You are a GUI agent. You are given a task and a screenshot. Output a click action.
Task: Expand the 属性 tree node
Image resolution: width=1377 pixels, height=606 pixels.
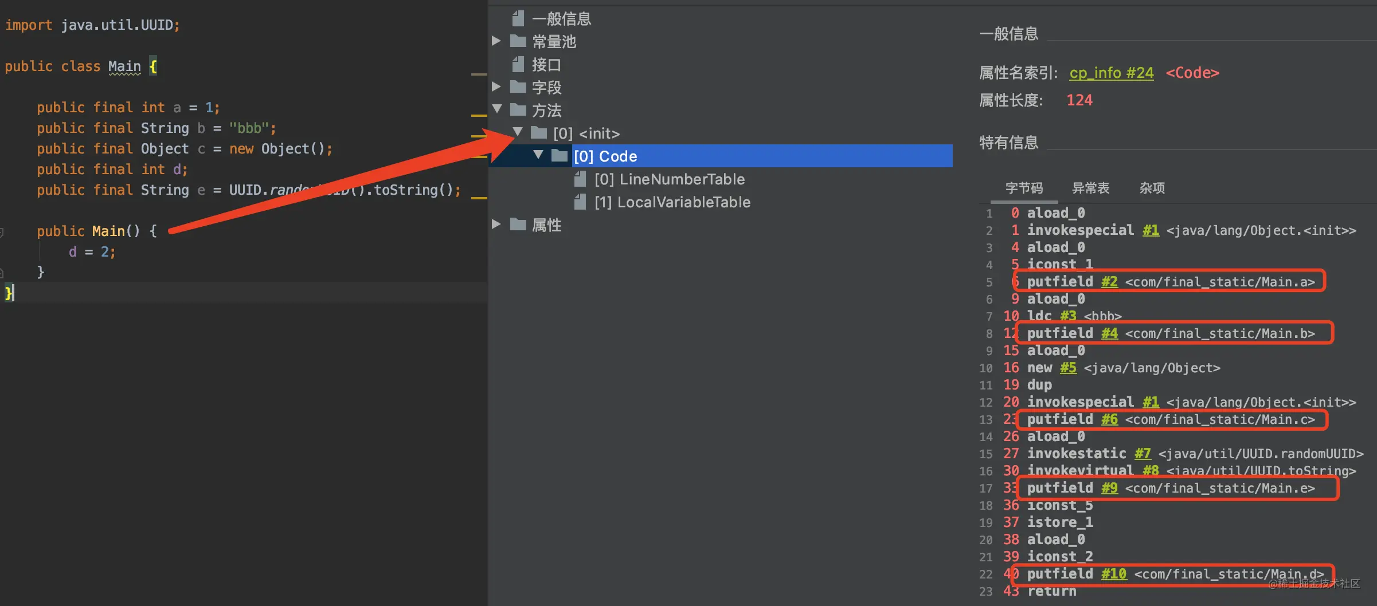[496, 224]
